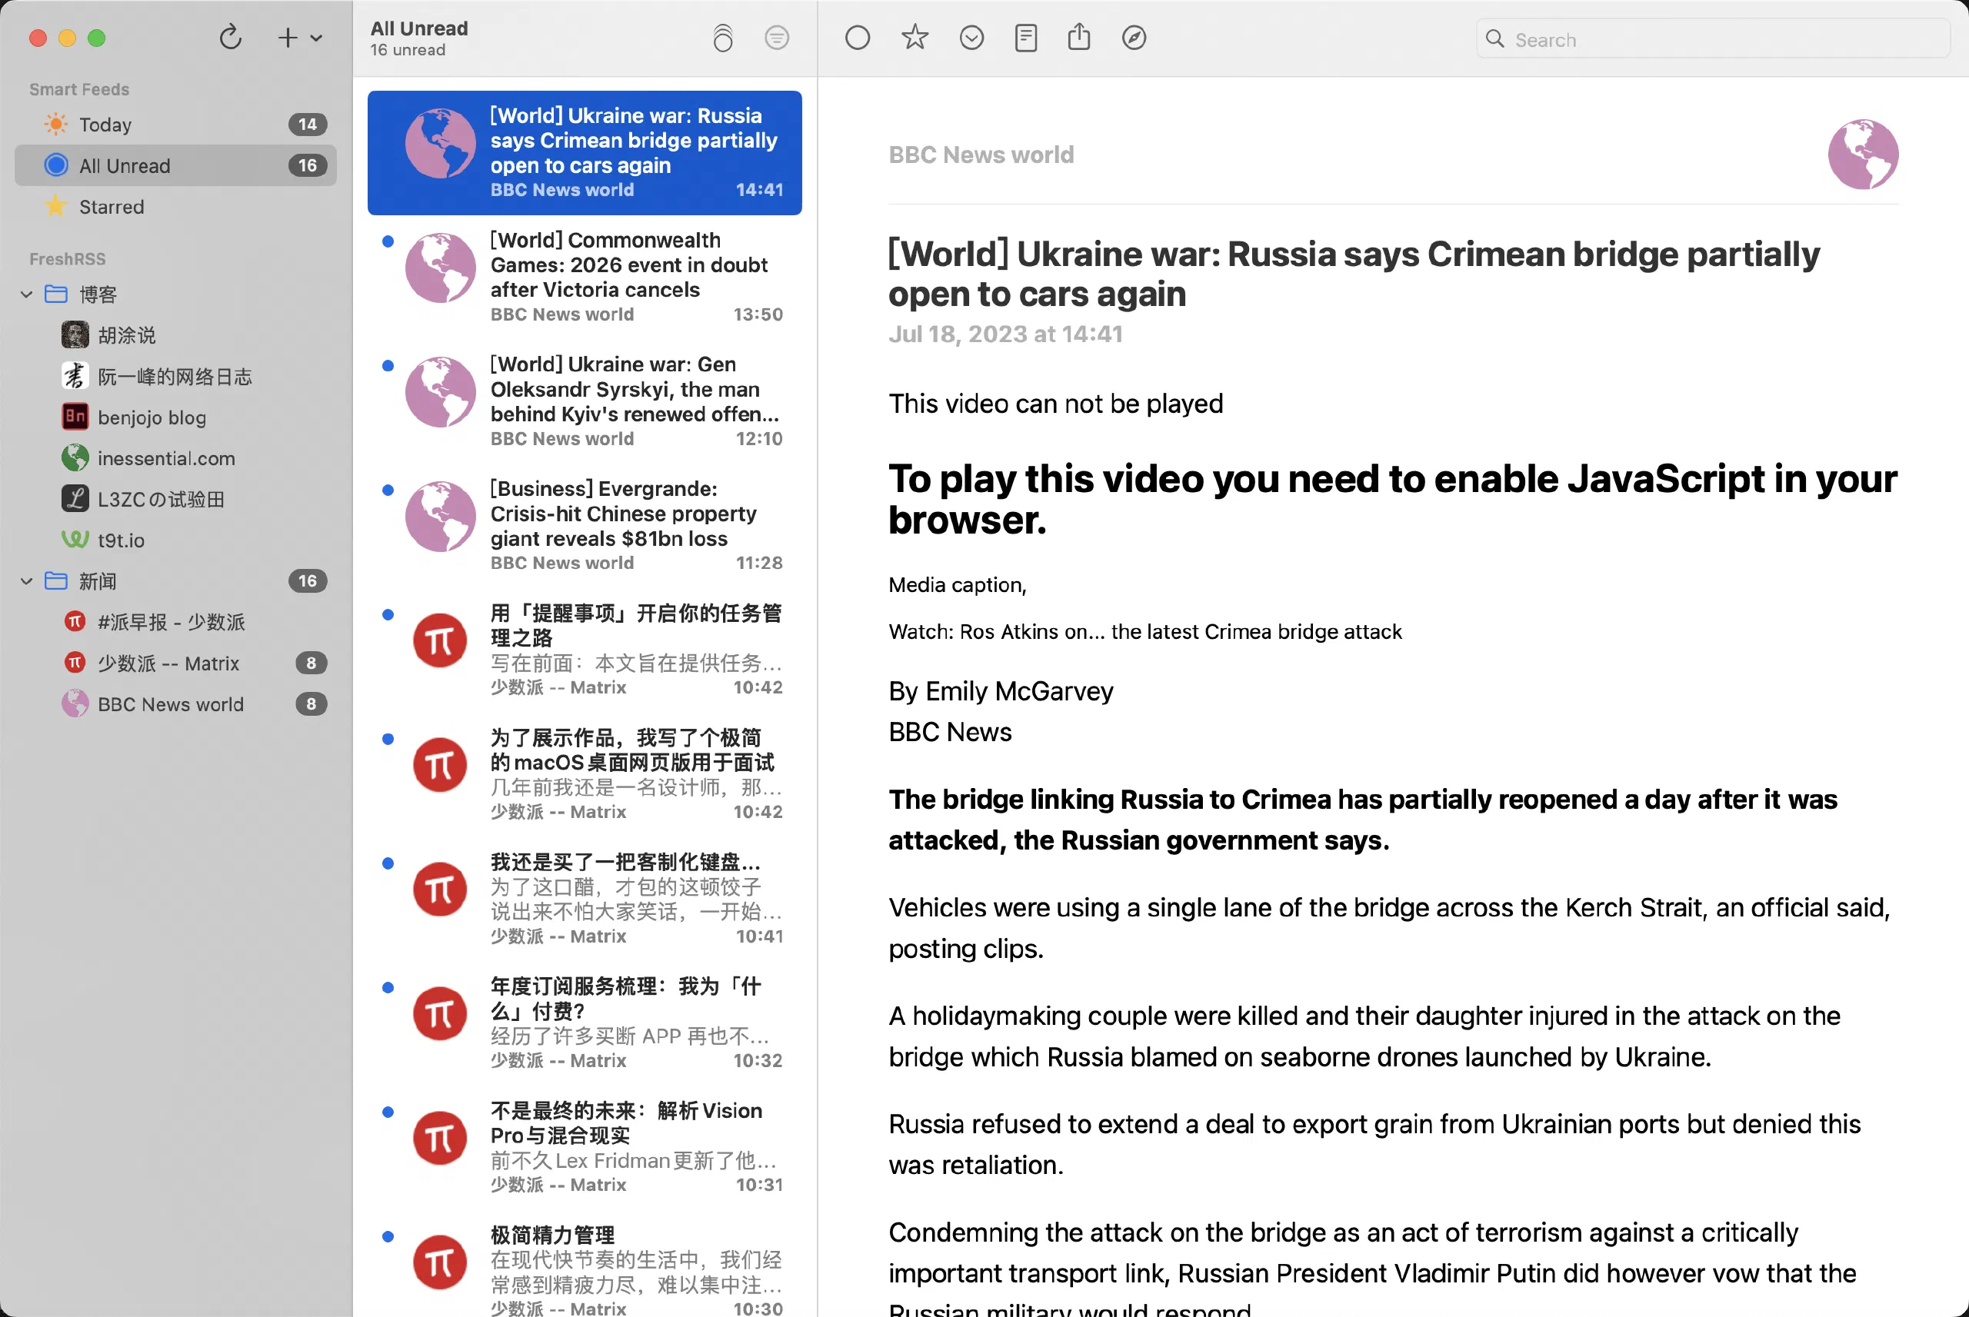This screenshot has width=1969, height=1317.
Task: Refresh all feeds
Action: tap(231, 38)
